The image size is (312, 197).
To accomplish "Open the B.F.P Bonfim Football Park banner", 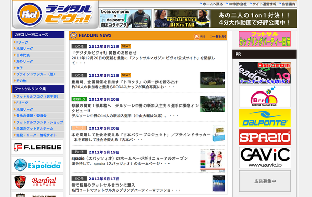I will [x=265, y=96].
